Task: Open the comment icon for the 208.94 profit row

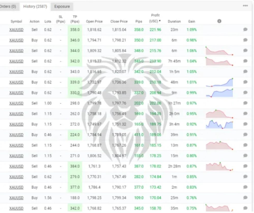Action: point(245,93)
